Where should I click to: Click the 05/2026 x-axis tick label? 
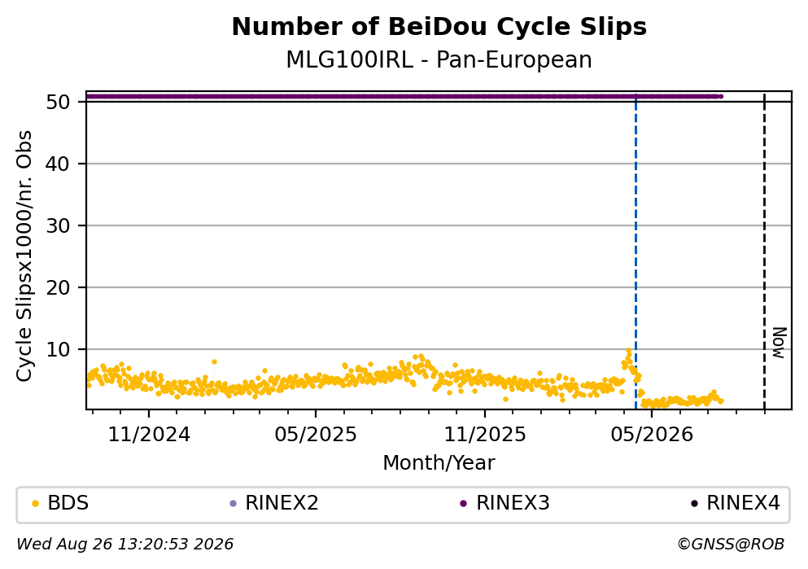pos(652,435)
